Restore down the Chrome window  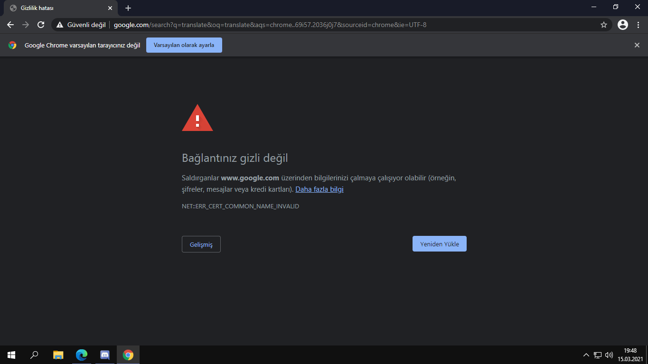[616, 7]
